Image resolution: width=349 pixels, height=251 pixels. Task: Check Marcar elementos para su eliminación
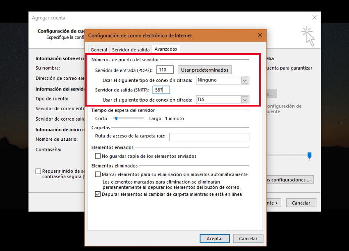(x=98, y=174)
